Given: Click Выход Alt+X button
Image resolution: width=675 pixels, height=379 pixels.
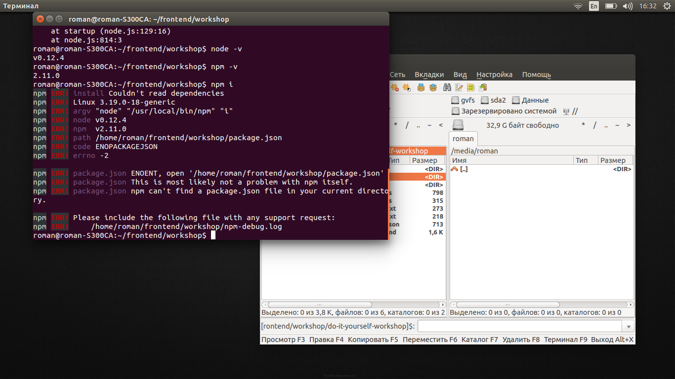Looking at the screenshot, I should (x=612, y=340).
